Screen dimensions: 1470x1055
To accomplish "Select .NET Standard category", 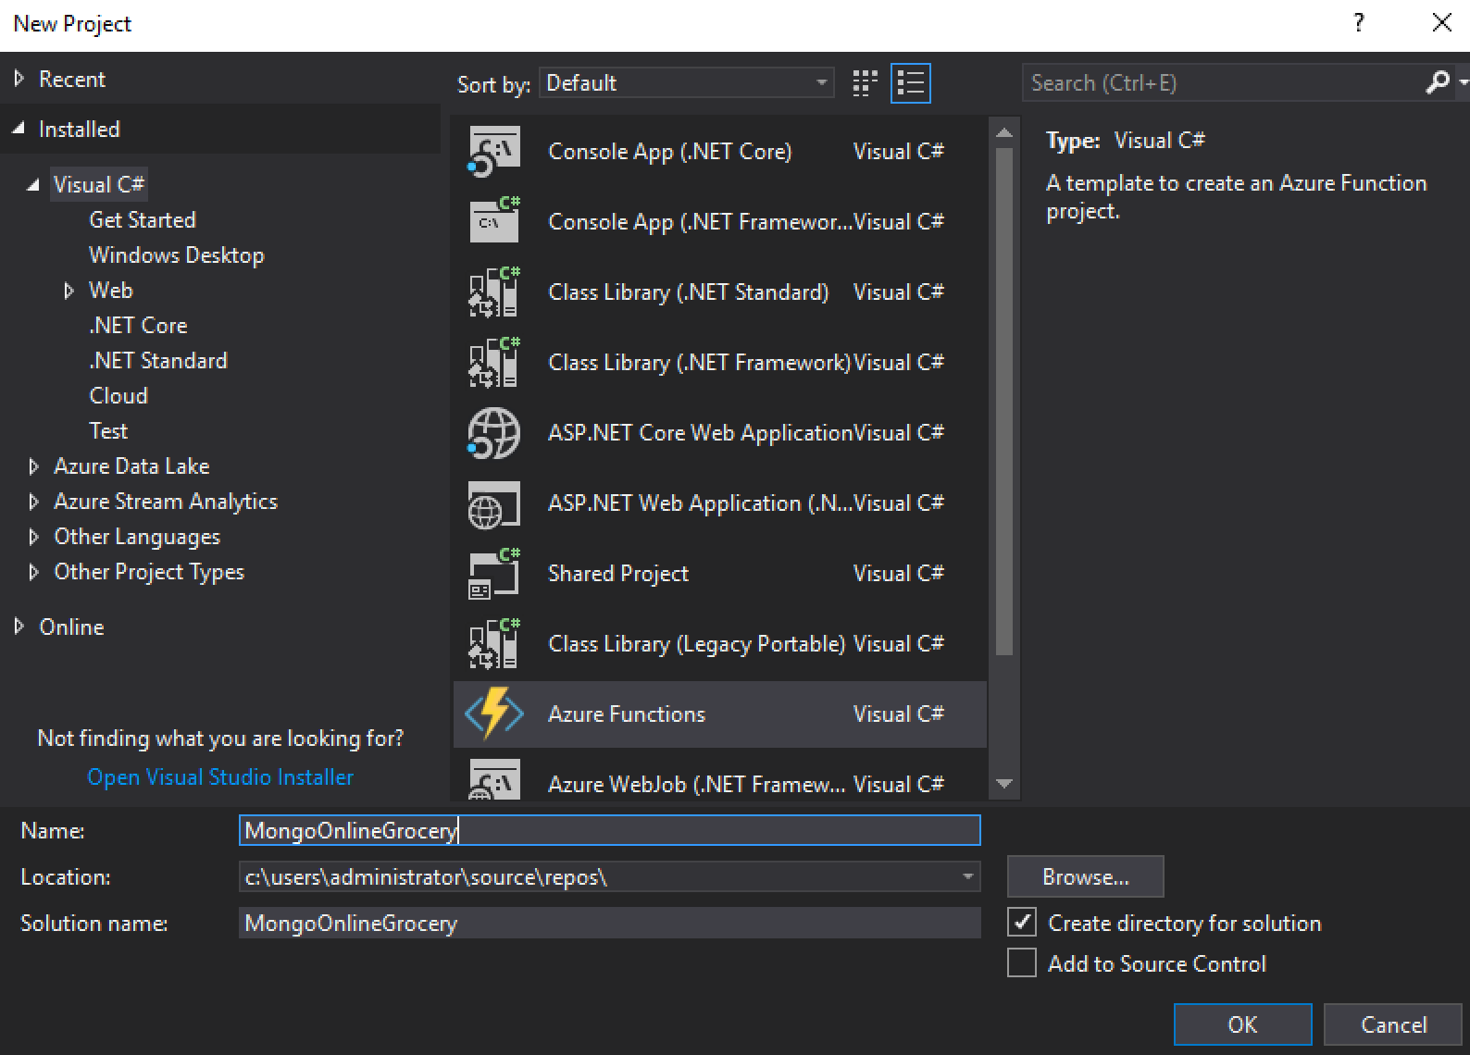I will [x=158, y=361].
